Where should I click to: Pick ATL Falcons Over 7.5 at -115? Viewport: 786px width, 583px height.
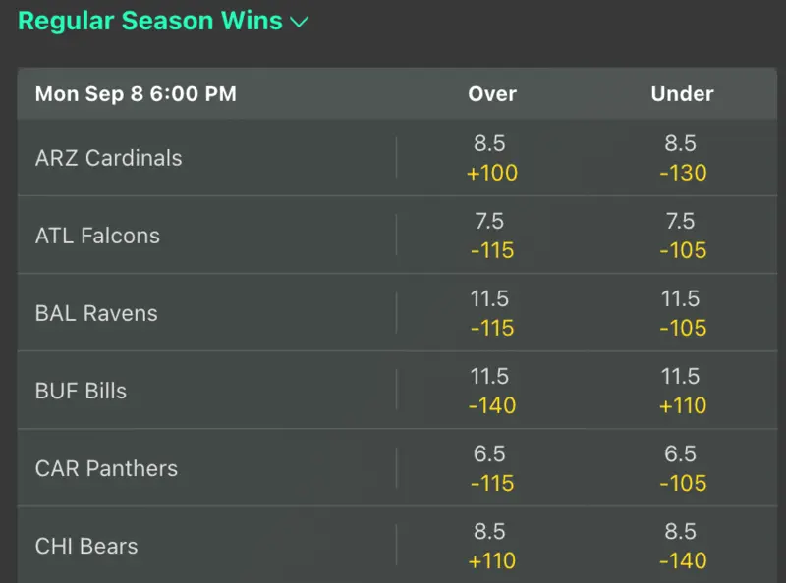492,236
